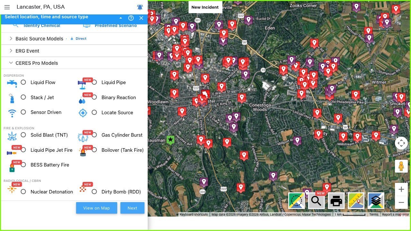Select the Solid Blast (TNT) radio button
Image resolution: width=411 pixels, height=231 pixels.
pyautogui.click(x=23, y=135)
